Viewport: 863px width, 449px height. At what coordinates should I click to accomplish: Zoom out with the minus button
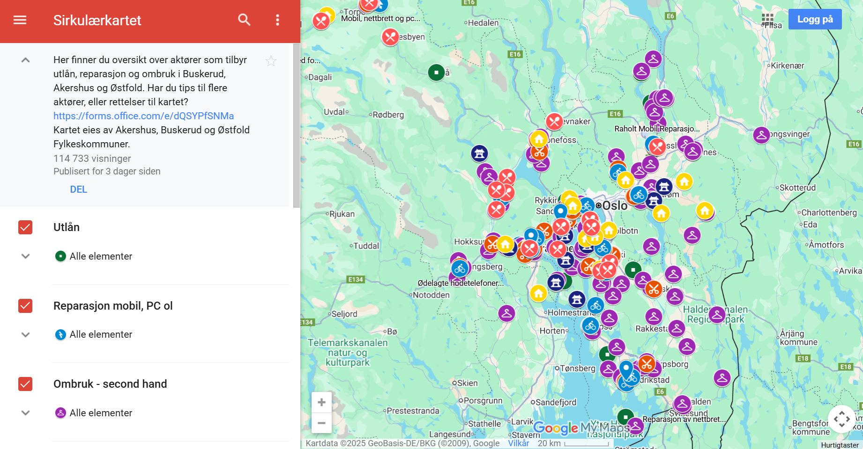[321, 423]
